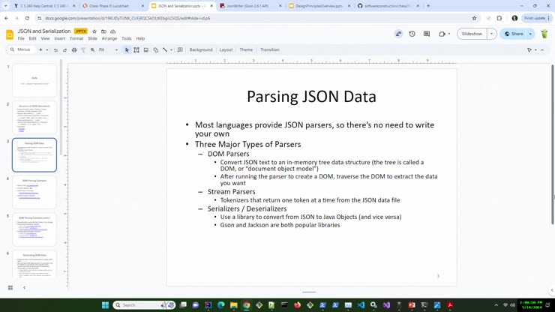The width and height of the screenshot is (555, 312).
Task: Click the print icon in toolbar
Action: pos(74,50)
